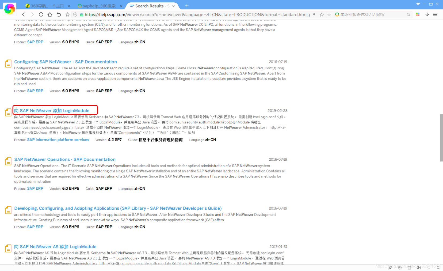Click document icon beside SAP NetWeaver AS result
The image size is (443, 271).
click(8, 249)
